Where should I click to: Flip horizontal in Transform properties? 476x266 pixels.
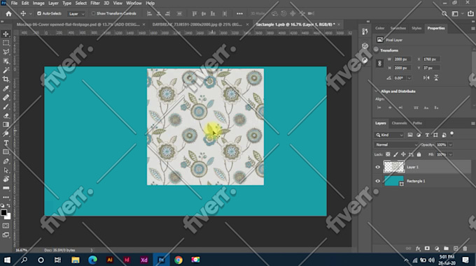(426, 77)
